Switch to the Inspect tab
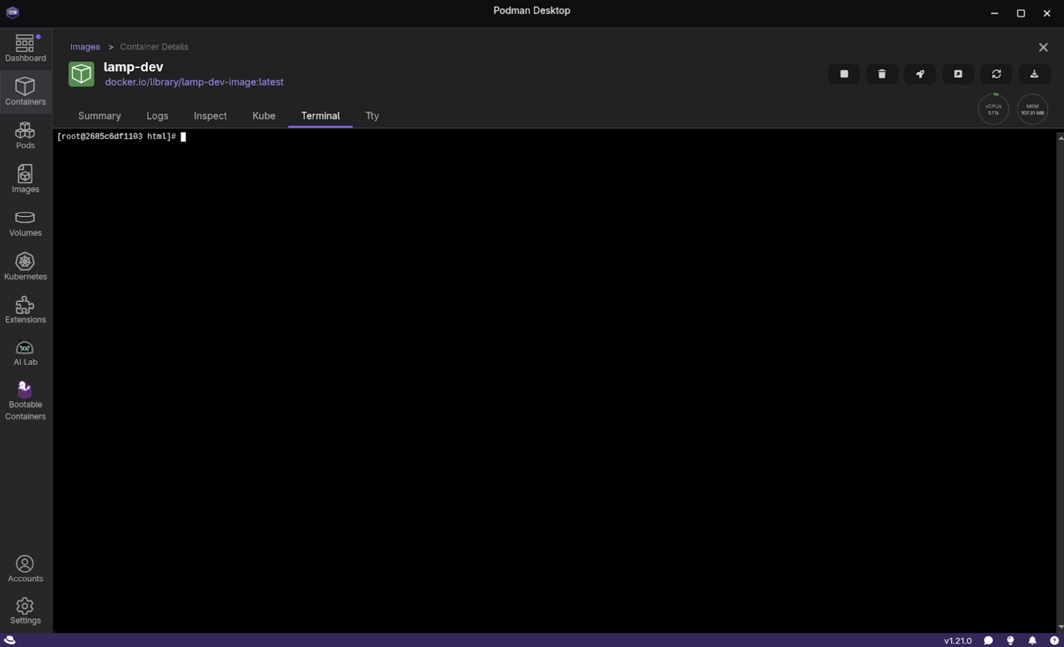This screenshot has height=647, width=1064. tap(210, 116)
